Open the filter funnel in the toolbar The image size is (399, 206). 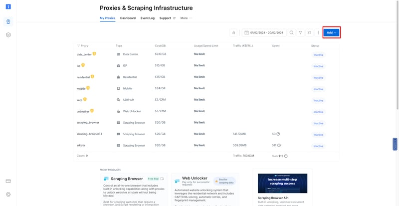[301, 32]
